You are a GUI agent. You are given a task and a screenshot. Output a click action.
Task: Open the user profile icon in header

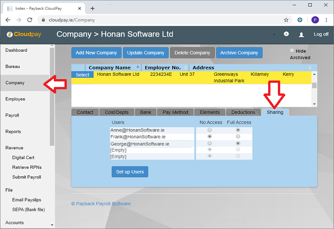(x=302, y=35)
